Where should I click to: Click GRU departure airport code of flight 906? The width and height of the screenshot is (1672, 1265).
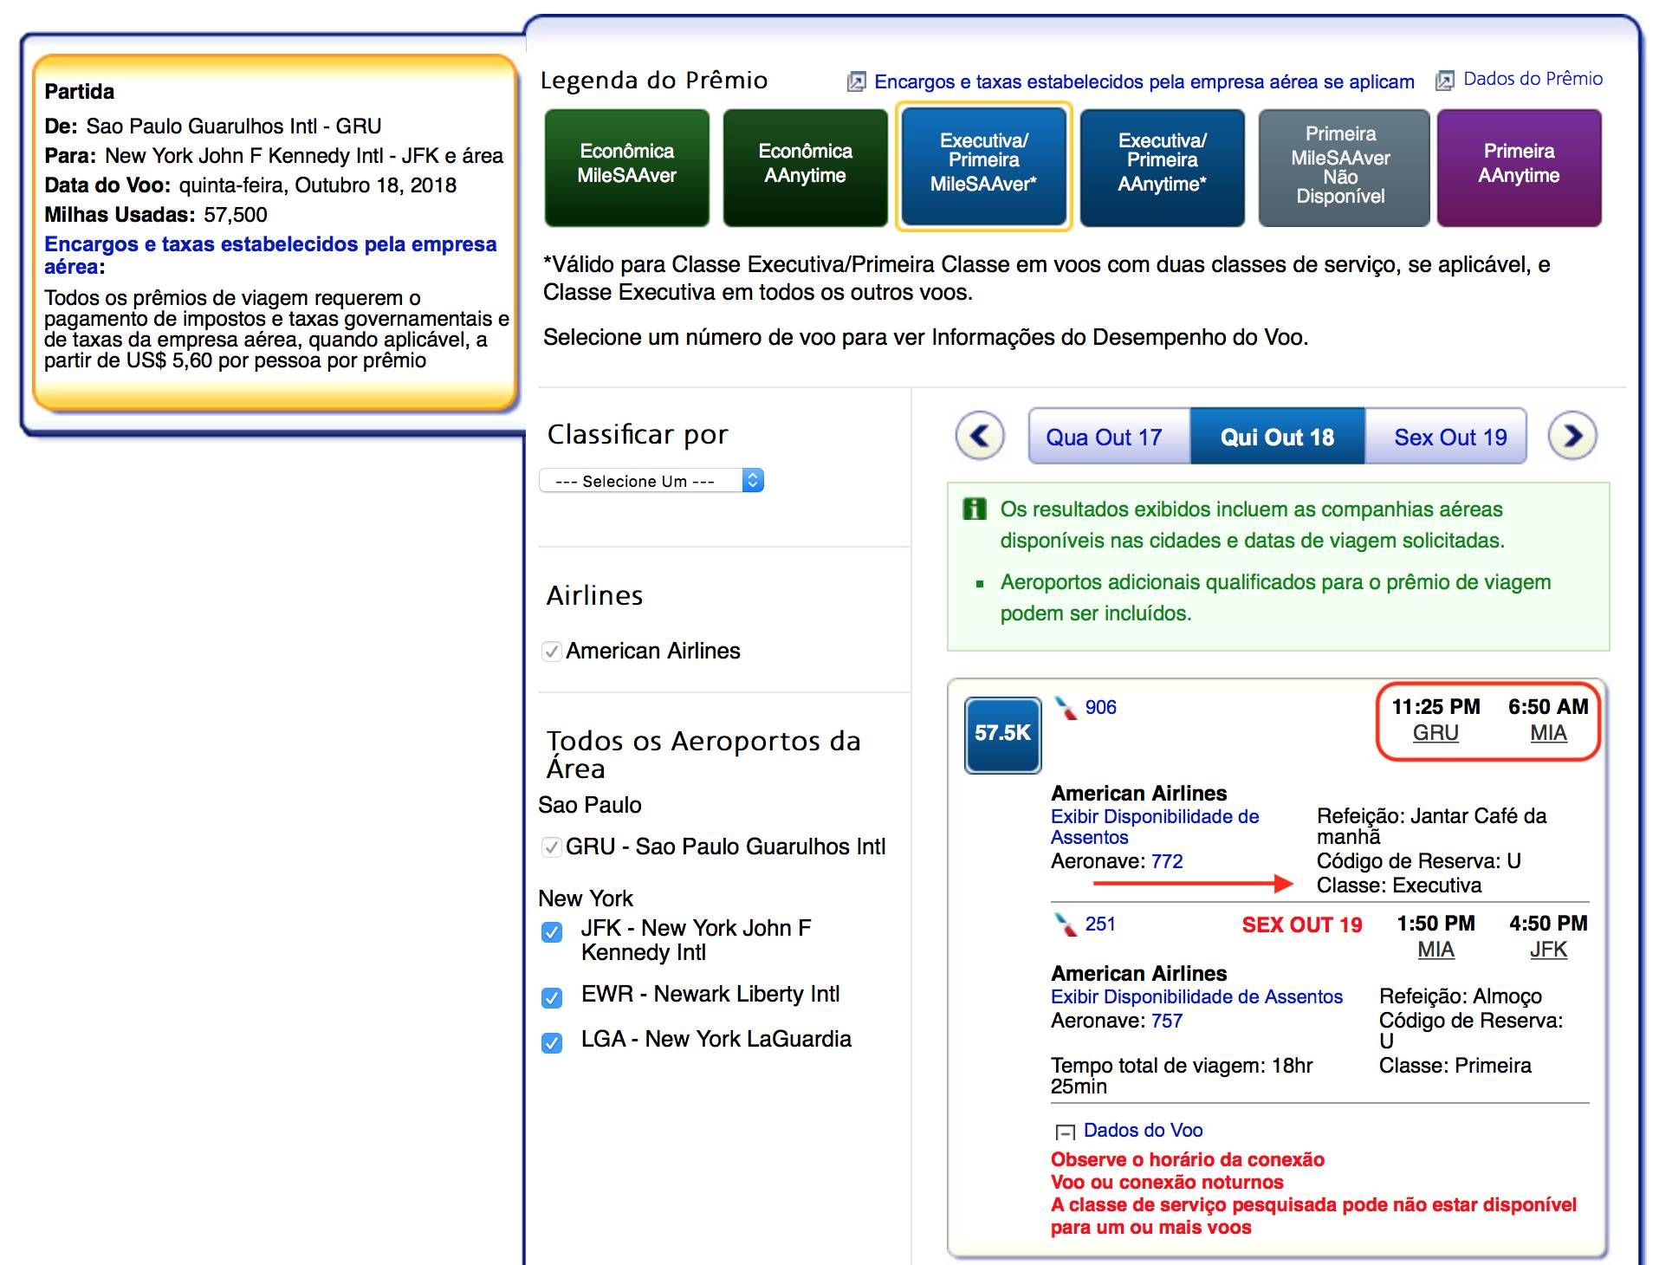click(x=1435, y=733)
